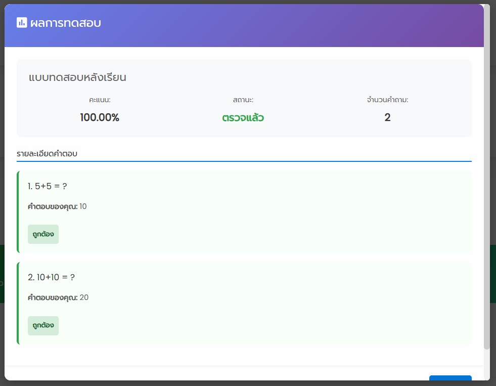The width and height of the screenshot is (496, 386).
Task: Click the answer 20 under question 2
Action: (84, 297)
